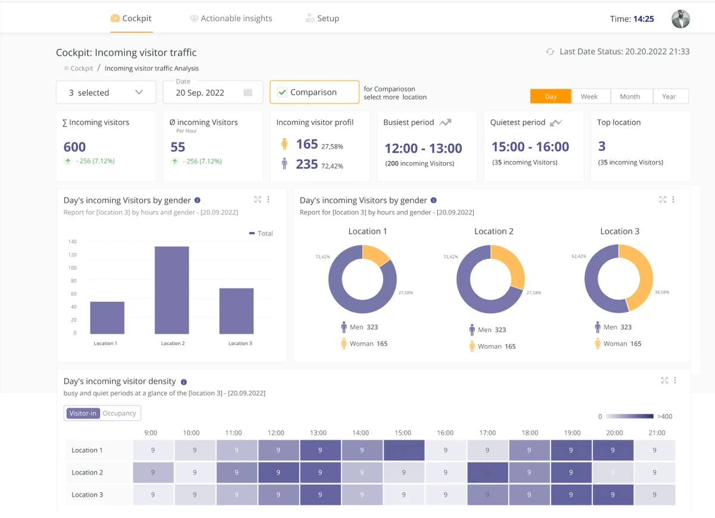Expand the visitor density heatmap fullscreen

click(664, 380)
